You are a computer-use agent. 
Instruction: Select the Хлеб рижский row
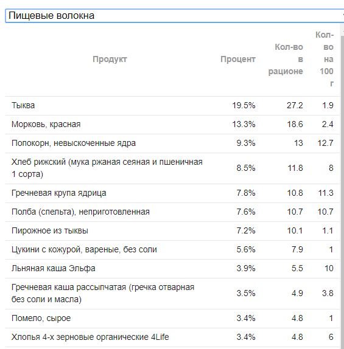tap(172, 168)
